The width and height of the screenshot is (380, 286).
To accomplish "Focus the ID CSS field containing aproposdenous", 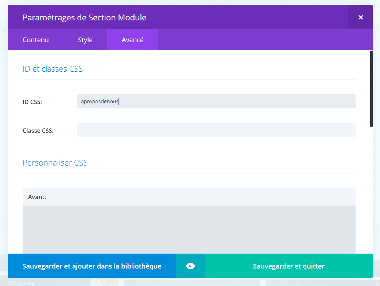I will point(216,102).
